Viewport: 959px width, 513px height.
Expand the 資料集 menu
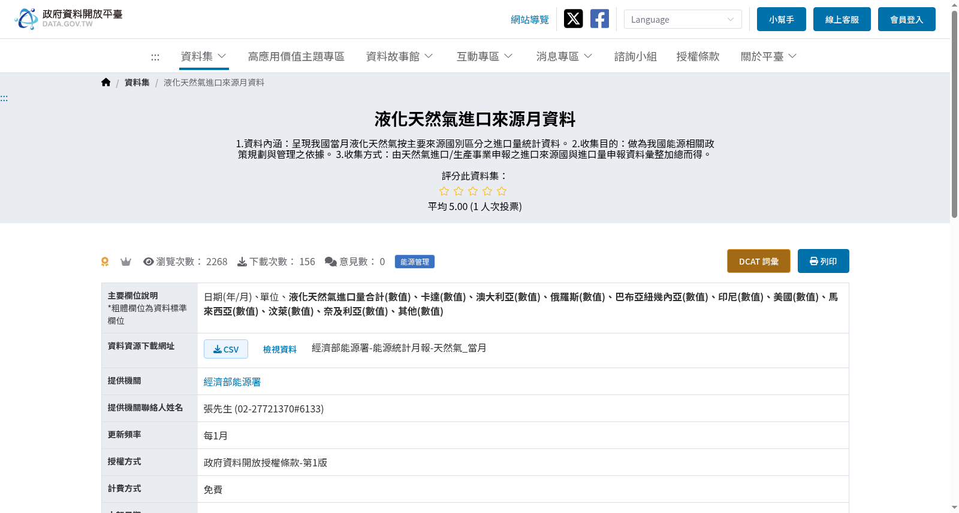204,56
